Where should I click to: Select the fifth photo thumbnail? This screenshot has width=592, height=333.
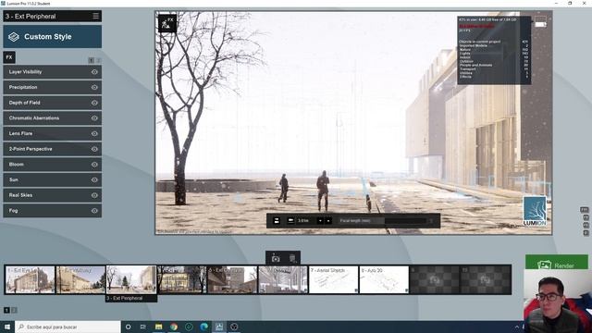click(x=232, y=279)
